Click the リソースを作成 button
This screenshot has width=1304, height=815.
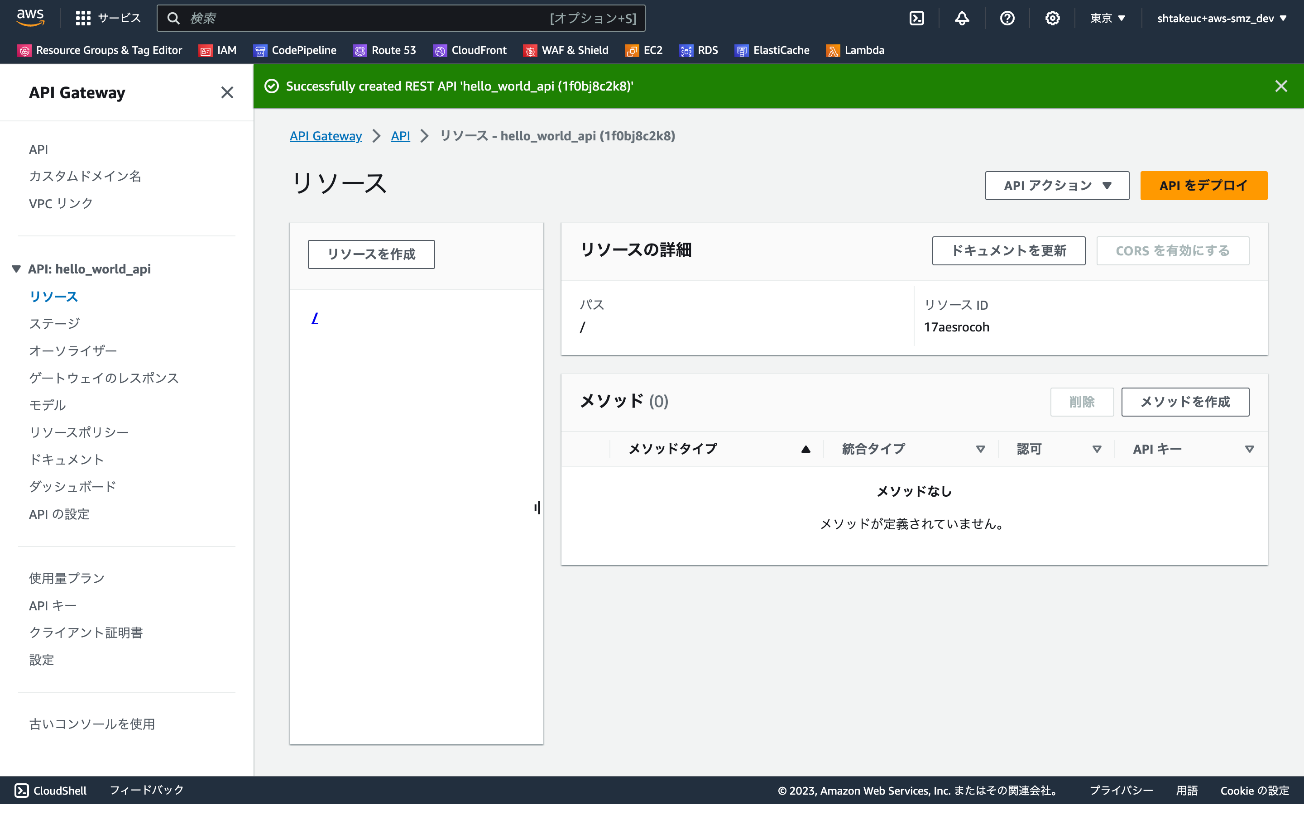click(371, 254)
